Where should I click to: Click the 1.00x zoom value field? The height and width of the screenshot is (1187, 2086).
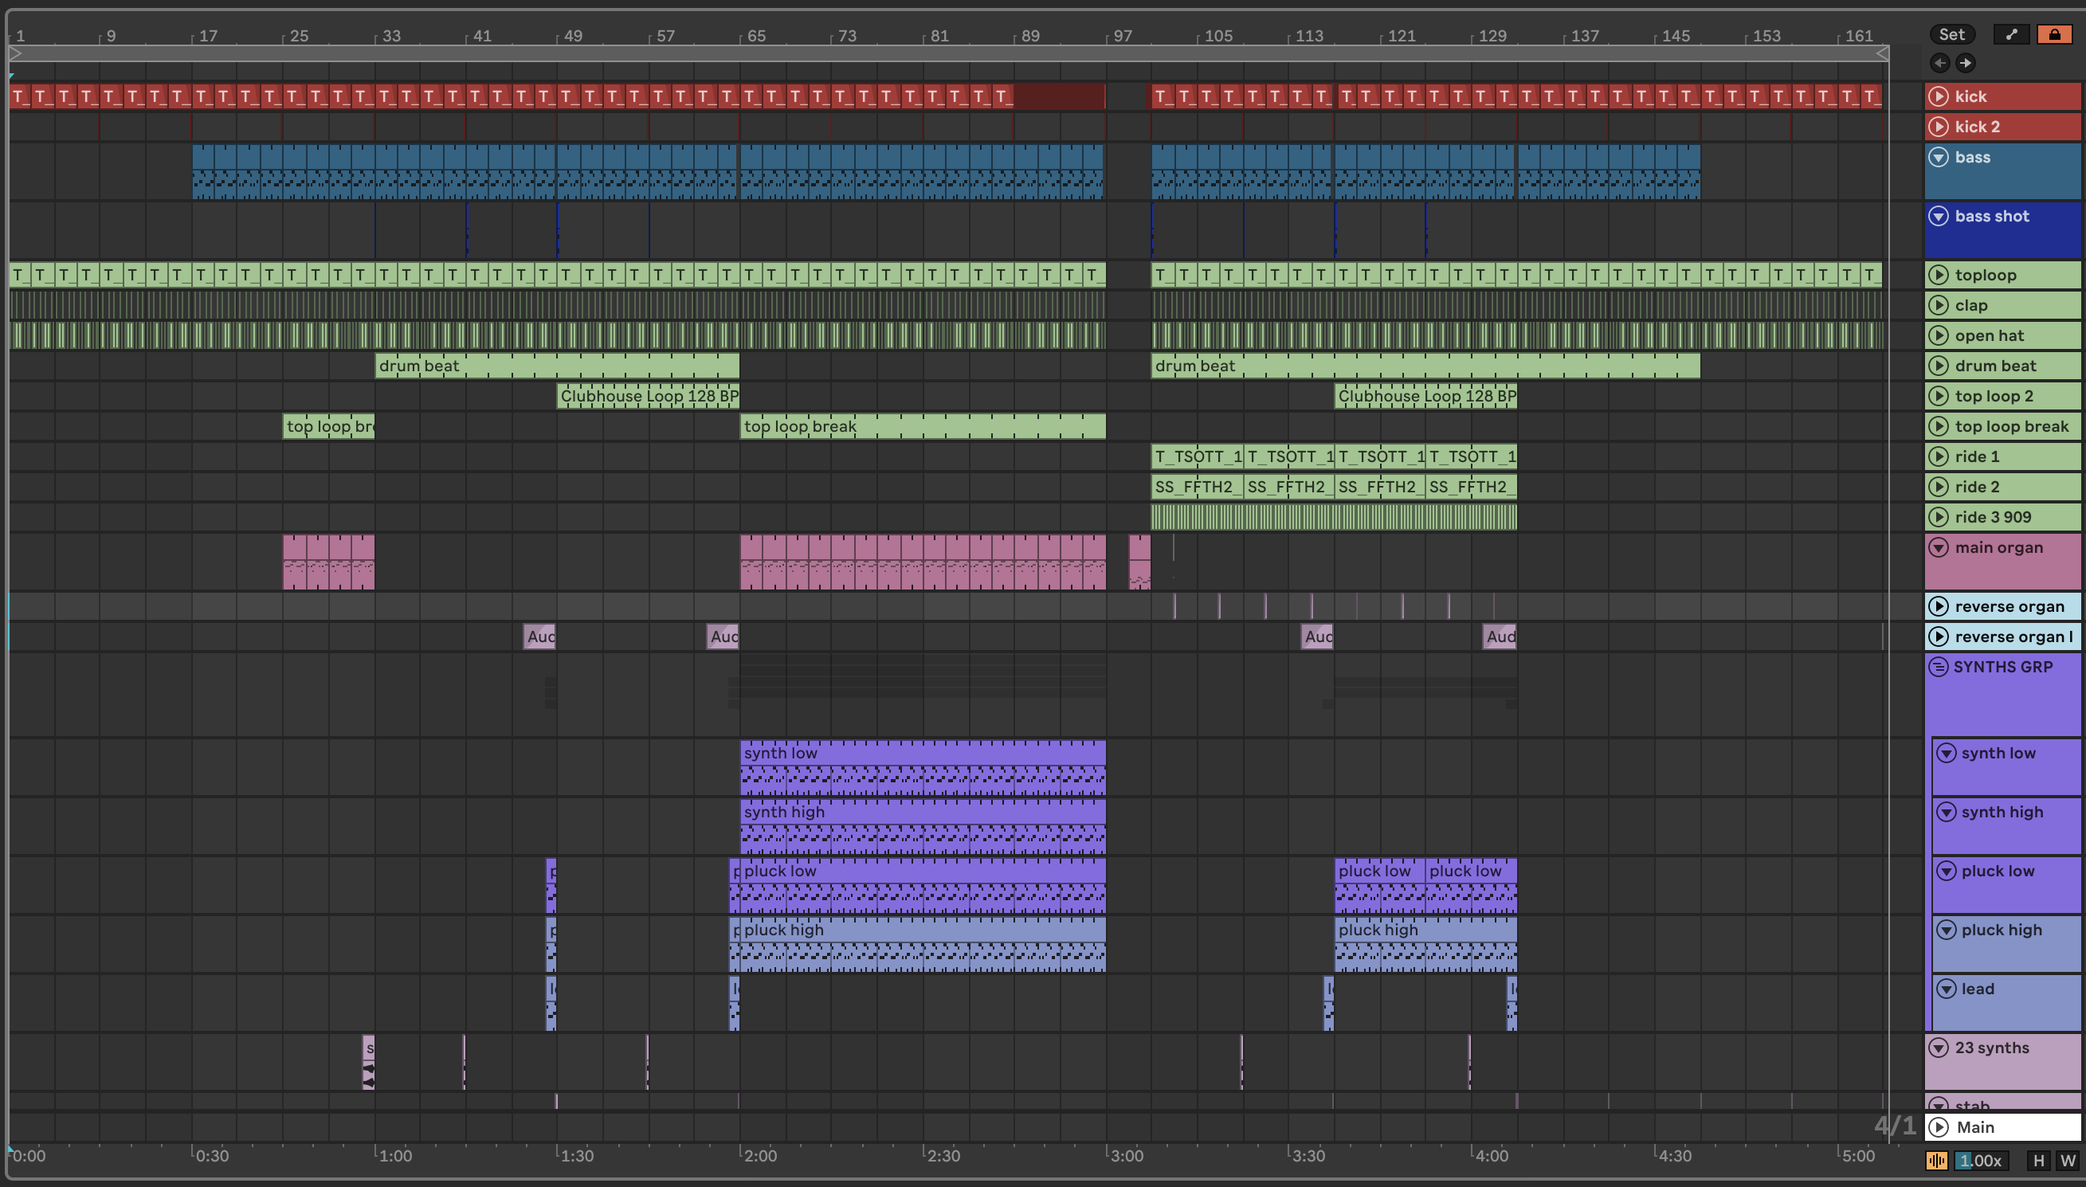(x=1981, y=1160)
